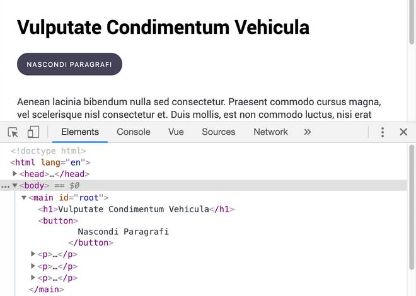The width and height of the screenshot is (416, 296).
Task: Activate the inspect element picker icon
Action: [x=13, y=132]
